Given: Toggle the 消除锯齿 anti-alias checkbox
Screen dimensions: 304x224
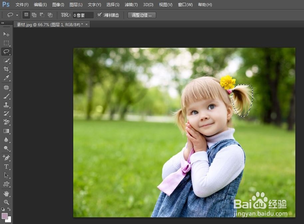Looking at the screenshot, I should click(99, 15).
